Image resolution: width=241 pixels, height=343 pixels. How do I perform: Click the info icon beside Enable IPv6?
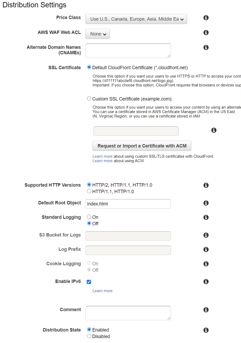206,282
